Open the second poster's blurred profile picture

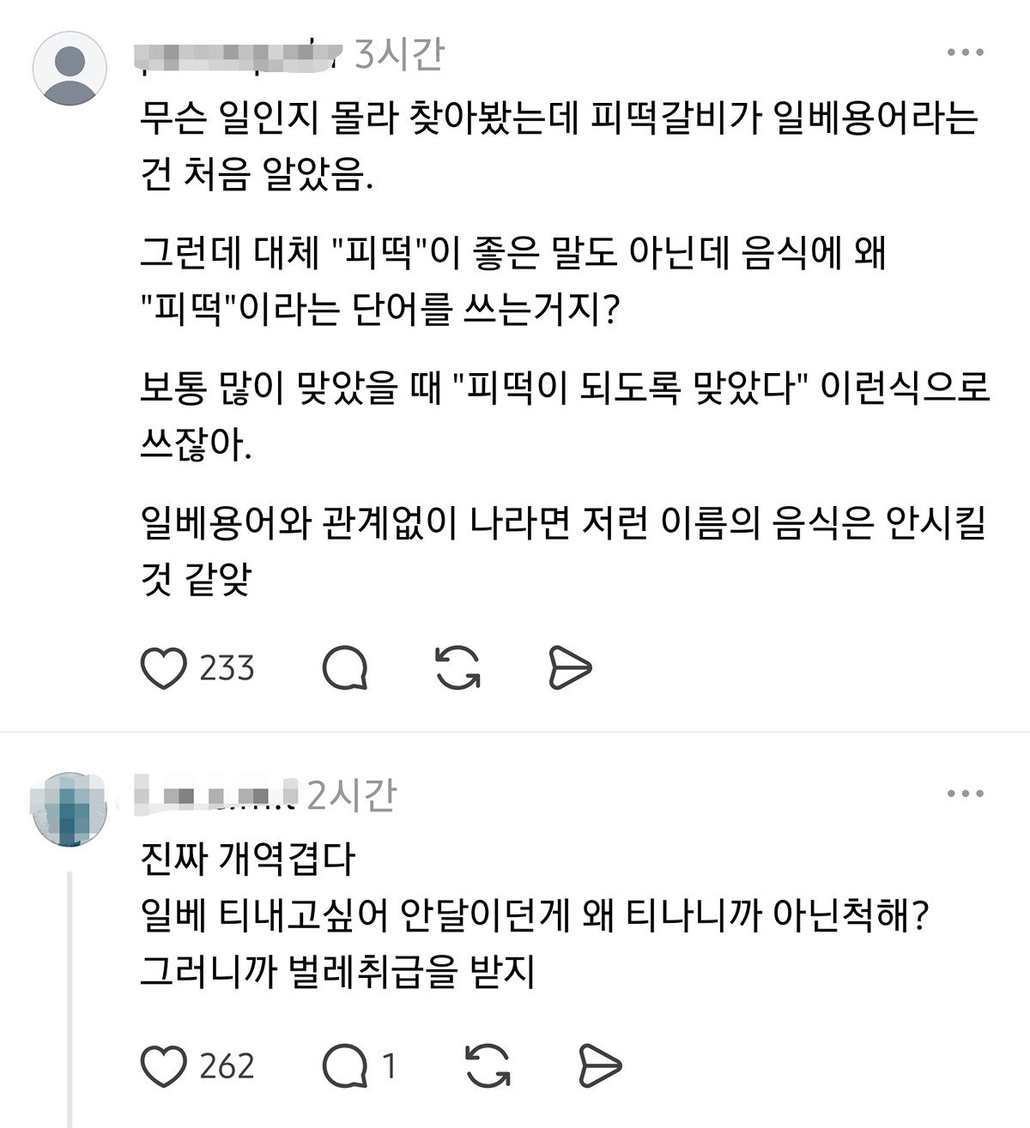tap(70, 808)
